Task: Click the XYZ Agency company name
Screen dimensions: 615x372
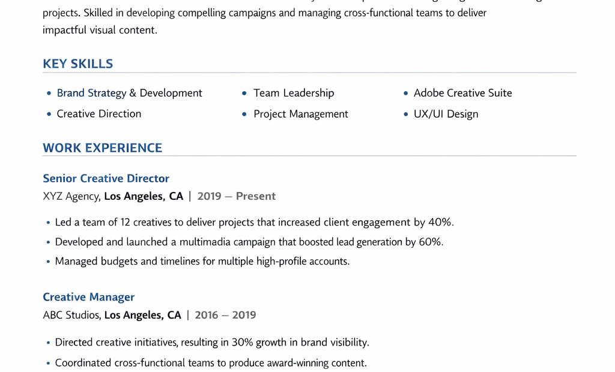Action: (x=71, y=196)
